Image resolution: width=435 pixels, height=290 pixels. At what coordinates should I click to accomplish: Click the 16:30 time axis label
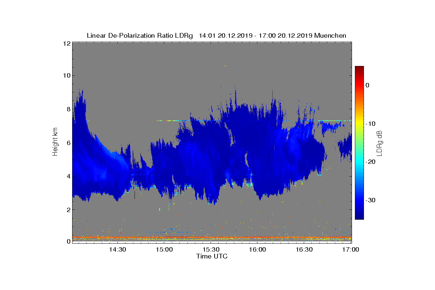(304, 250)
